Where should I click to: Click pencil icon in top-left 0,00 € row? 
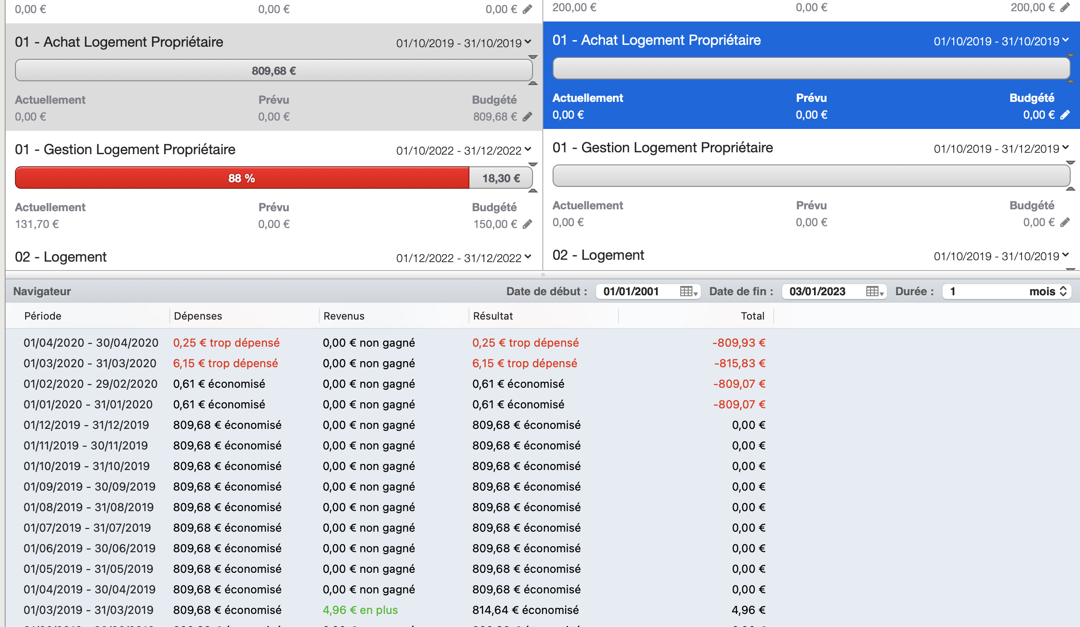click(527, 9)
